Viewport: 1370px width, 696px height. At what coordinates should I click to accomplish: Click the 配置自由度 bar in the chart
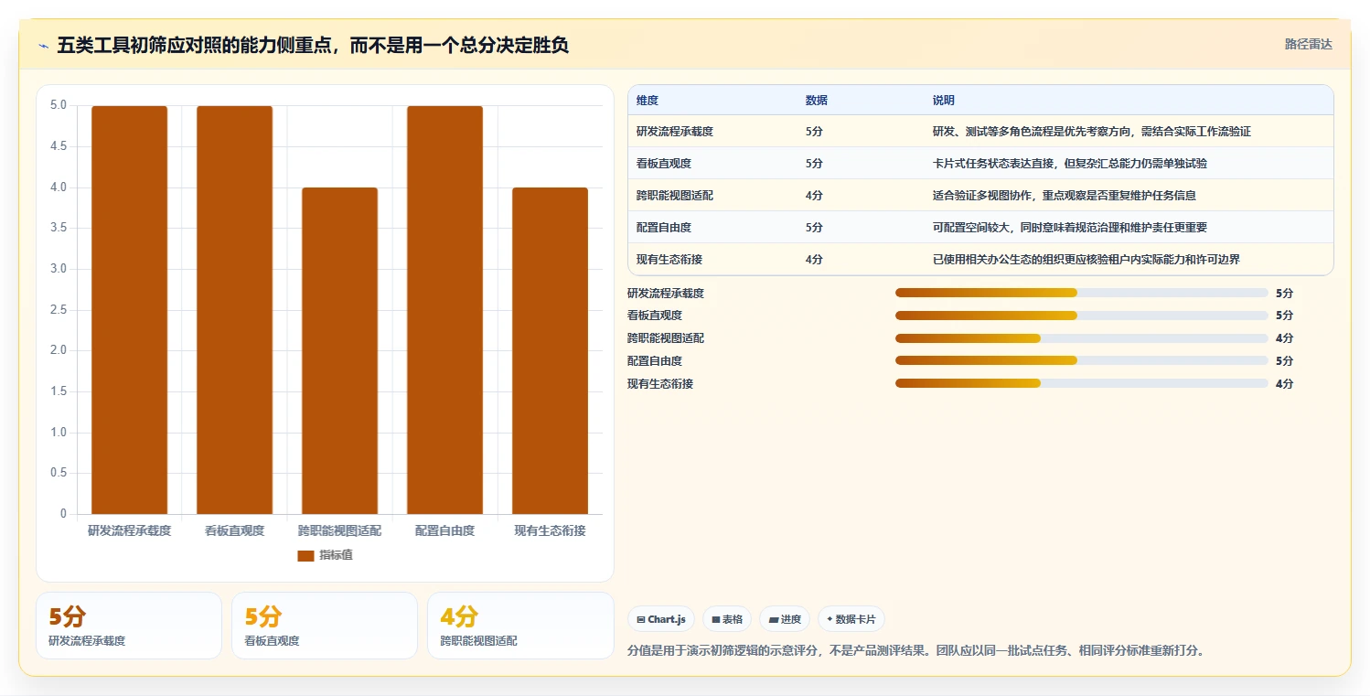tap(444, 310)
